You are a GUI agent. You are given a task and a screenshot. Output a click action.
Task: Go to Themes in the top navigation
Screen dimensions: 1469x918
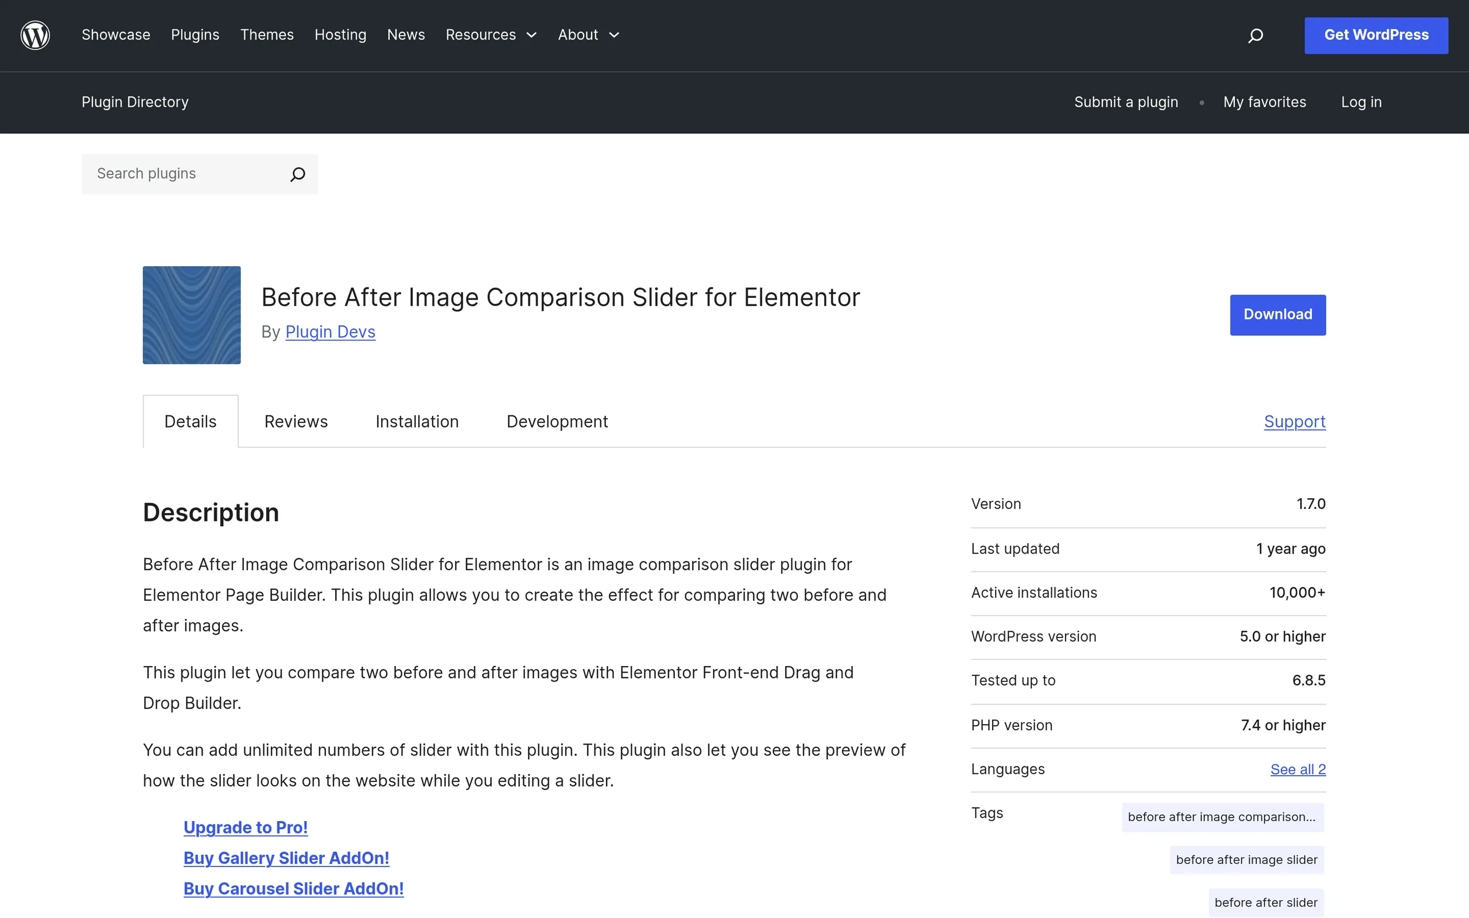click(267, 35)
